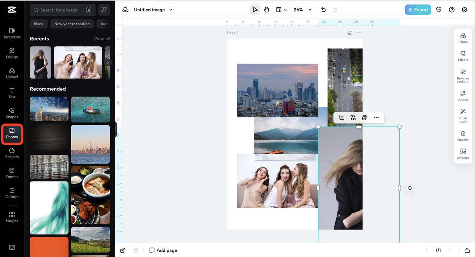
Task: Expand the 26% zoom dropdown
Action: (x=309, y=10)
